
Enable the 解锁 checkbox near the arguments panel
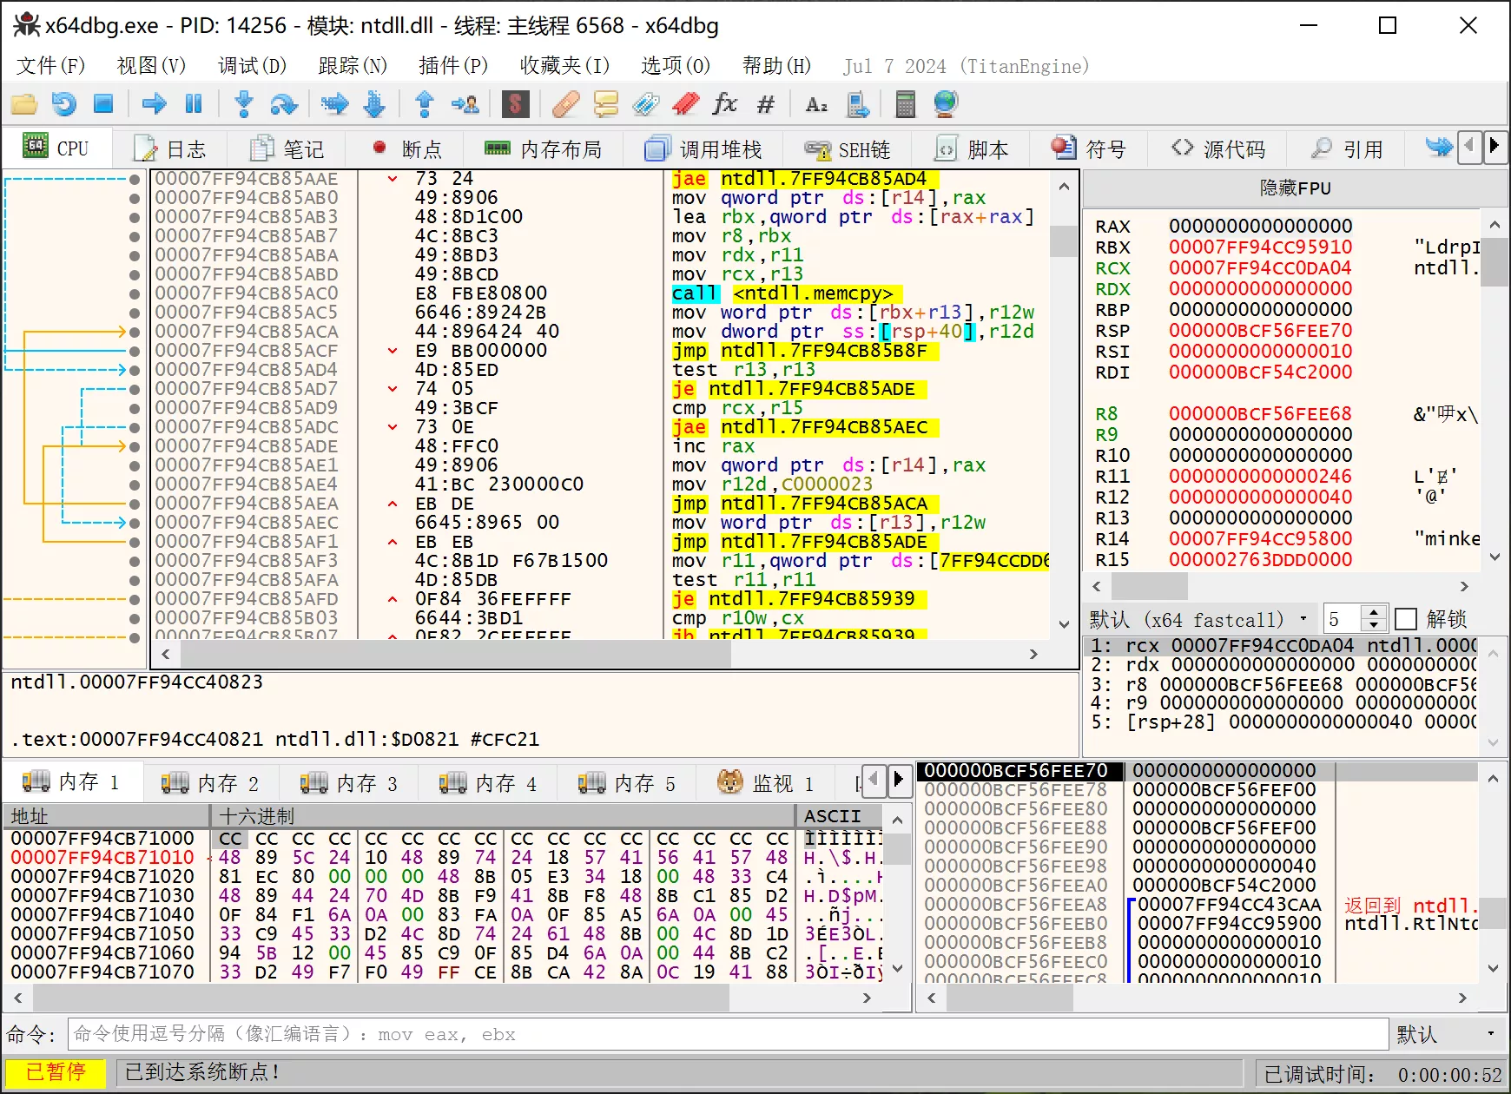(x=1408, y=618)
